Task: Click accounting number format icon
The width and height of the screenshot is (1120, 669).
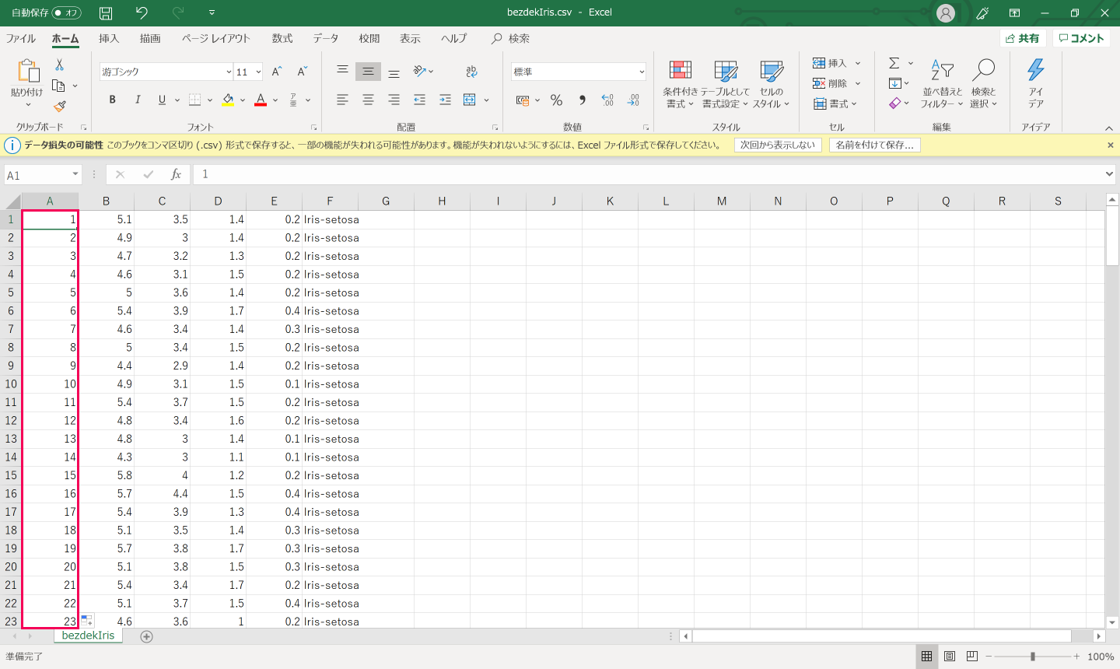Action: click(x=523, y=100)
